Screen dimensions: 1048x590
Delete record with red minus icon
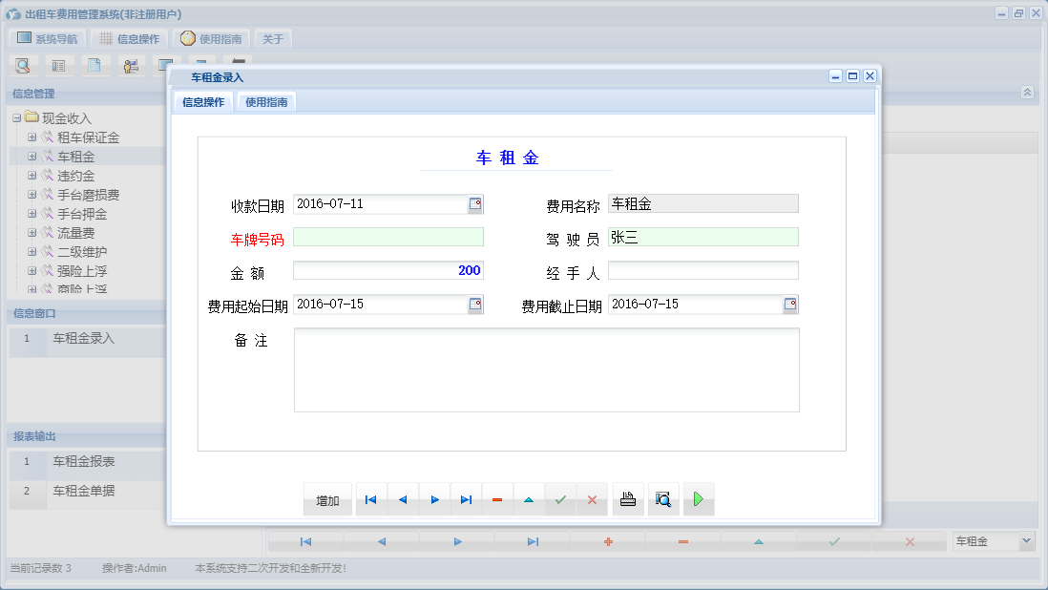[x=497, y=499]
